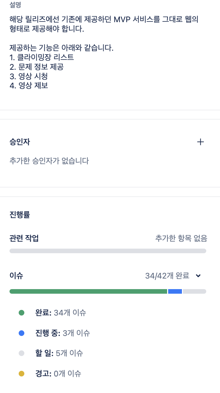Image resolution: width=220 pixels, height=393 pixels.
Task: Click the 설명 section label
Action: click(14, 5)
